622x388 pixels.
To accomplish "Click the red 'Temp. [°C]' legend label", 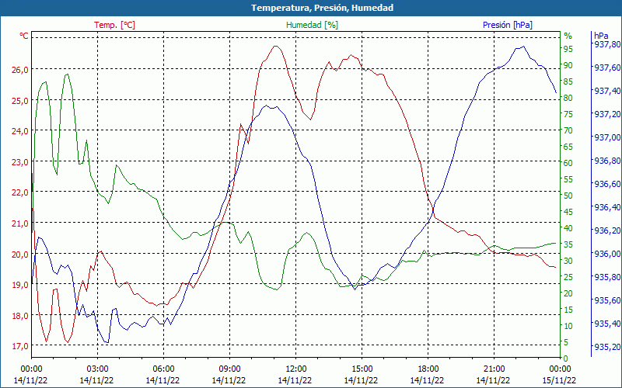I will [x=114, y=25].
